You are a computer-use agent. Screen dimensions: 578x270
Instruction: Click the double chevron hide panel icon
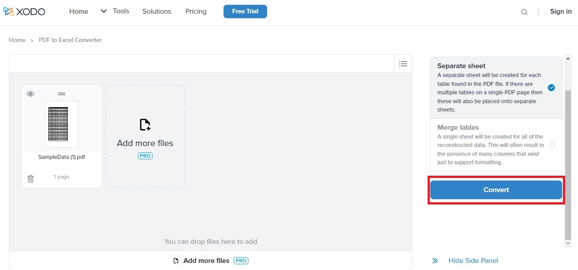pyautogui.click(x=435, y=261)
